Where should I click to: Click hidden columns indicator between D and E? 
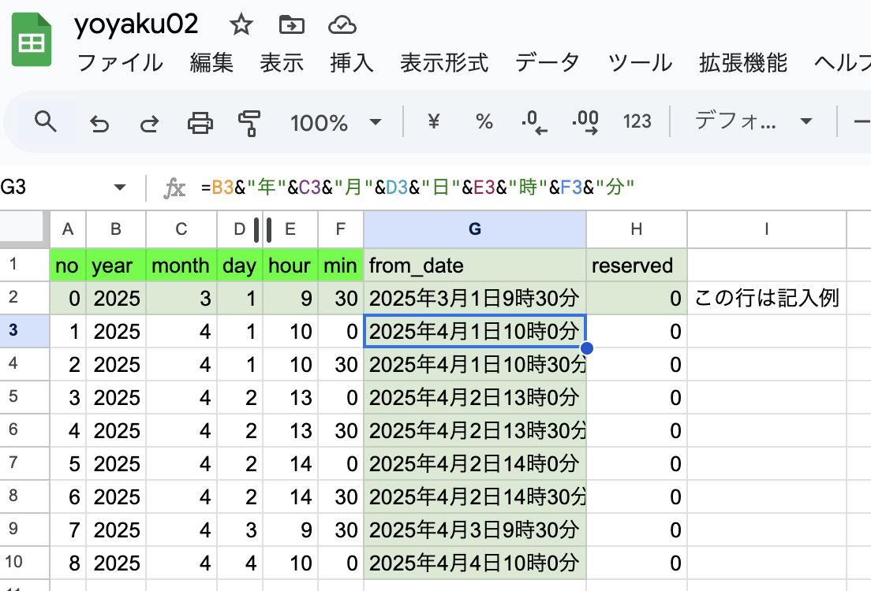pyautogui.click(x=263, y=230)
